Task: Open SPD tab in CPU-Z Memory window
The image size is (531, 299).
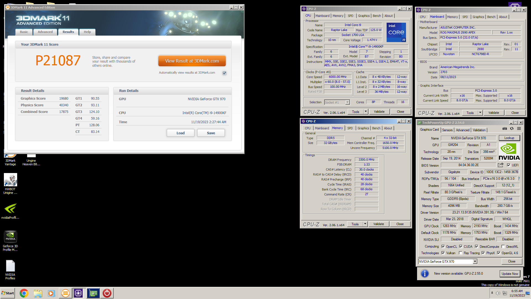Action: click(x=350, y=128)
